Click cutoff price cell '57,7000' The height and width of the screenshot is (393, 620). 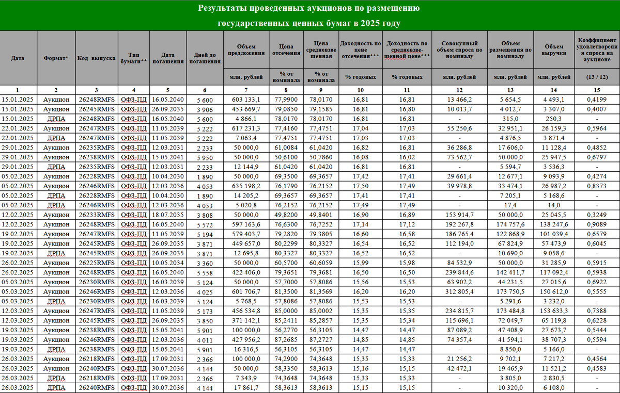tap(286, 282)
